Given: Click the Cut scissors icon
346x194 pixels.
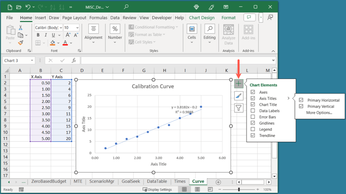Looking at the screenshot, I should coord(21,28).
